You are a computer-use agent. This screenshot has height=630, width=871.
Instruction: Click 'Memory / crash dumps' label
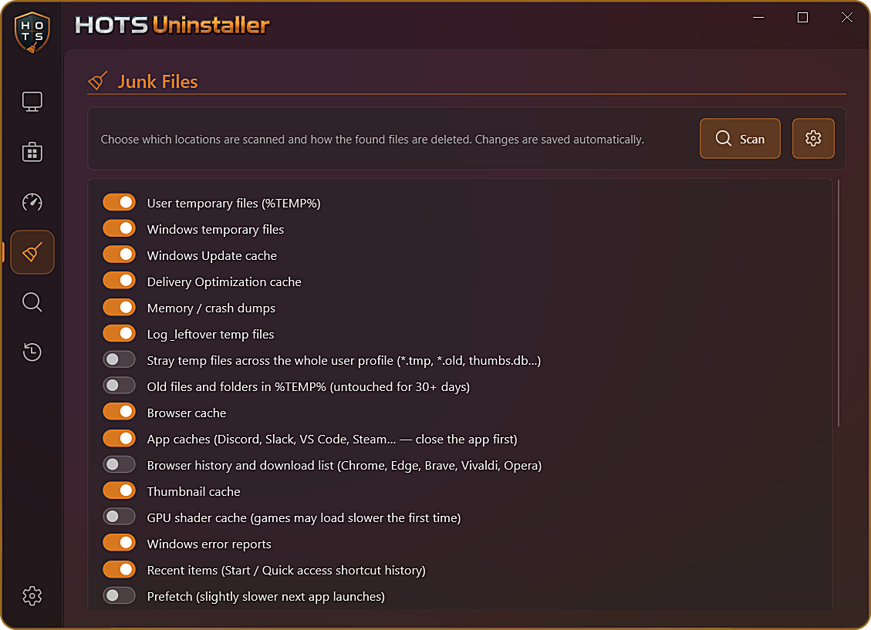click(211, 308)
